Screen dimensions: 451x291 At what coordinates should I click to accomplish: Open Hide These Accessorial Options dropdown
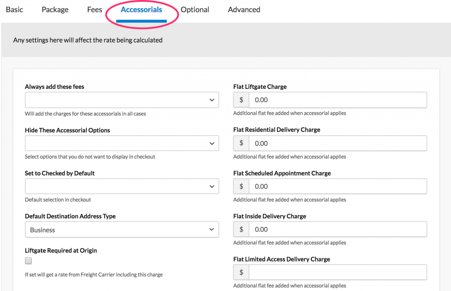pyautogui.click(x=122, y=143)
